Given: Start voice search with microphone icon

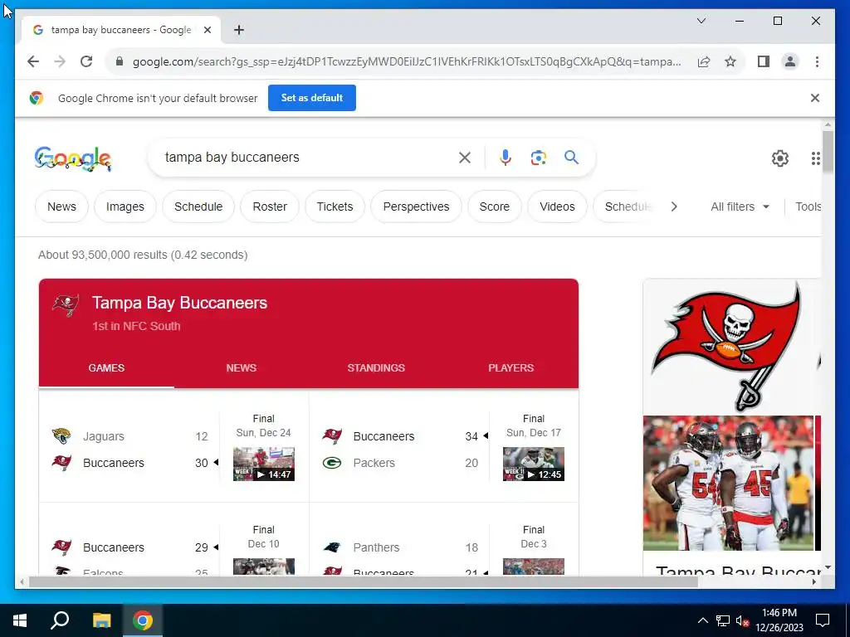Looking at the screenshot, I should [x=506, y=158].
